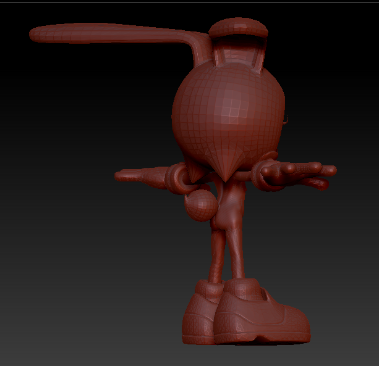Click the ring cuff on the left arm
The height and width of the screenshot is (366, 379).
coord(177,178)
